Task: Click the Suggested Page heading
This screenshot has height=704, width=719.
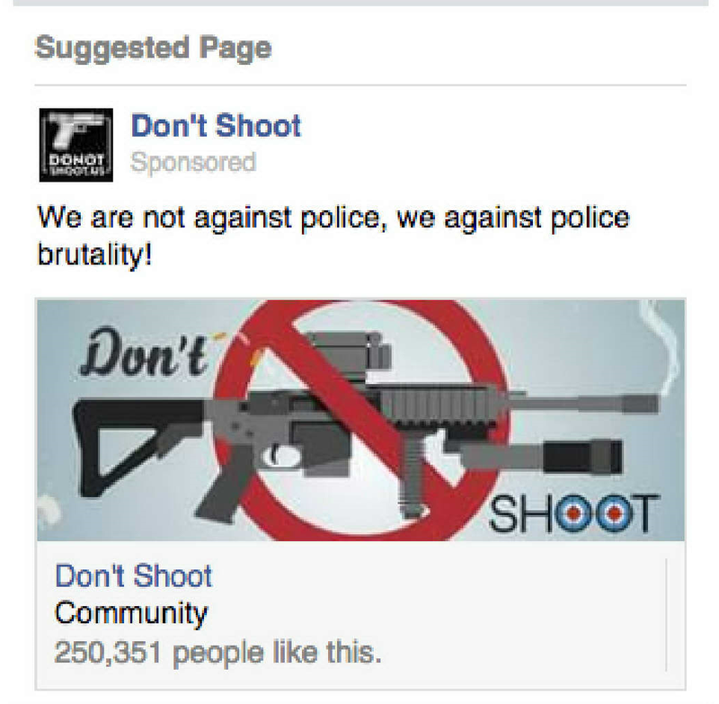Action: [x=153, y=49]
